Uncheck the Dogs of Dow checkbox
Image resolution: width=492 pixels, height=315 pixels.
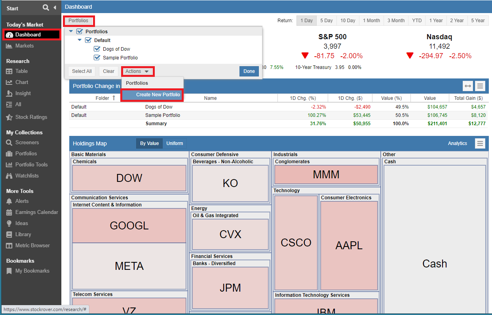click(x=97, y=49)
